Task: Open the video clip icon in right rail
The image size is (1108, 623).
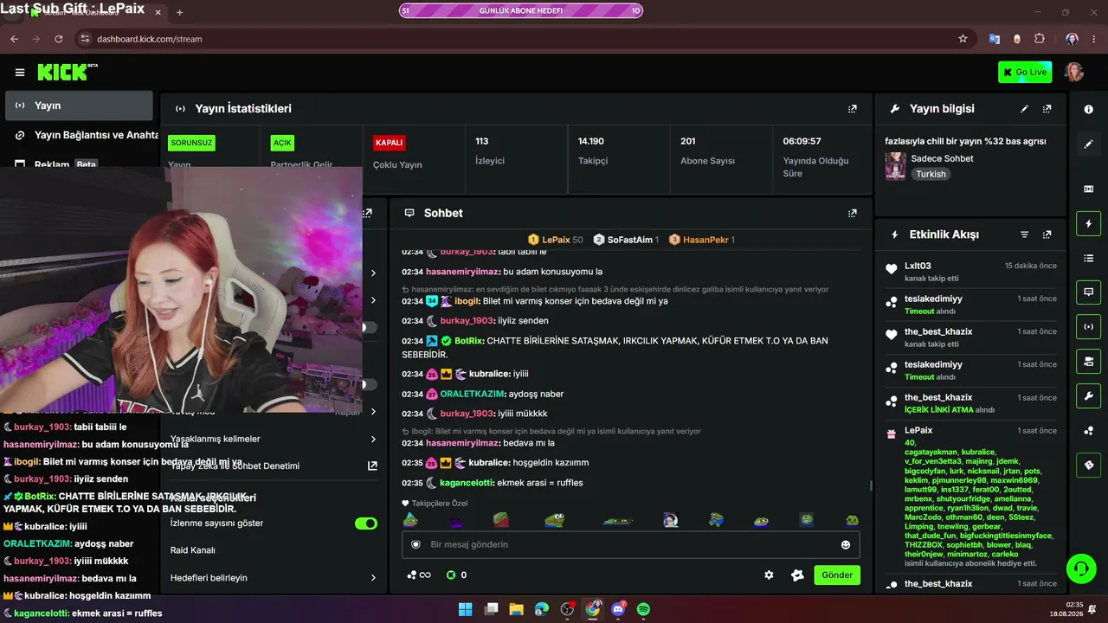Action: pyautogui.click(x=1089, y=189)
